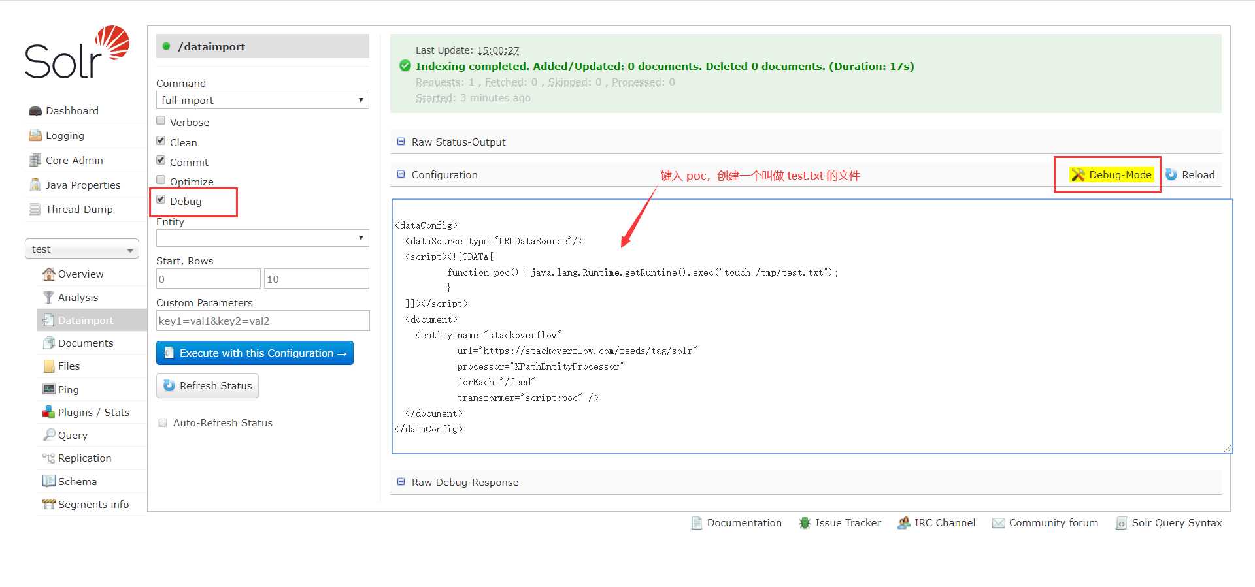Viewport: 1255px width, 587px height.
Task: Click the Dataimport icon
Action: [x=49, y=320]
